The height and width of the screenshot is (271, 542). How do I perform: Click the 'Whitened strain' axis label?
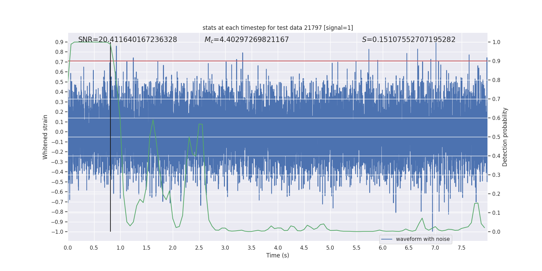(x=45, y=137)
